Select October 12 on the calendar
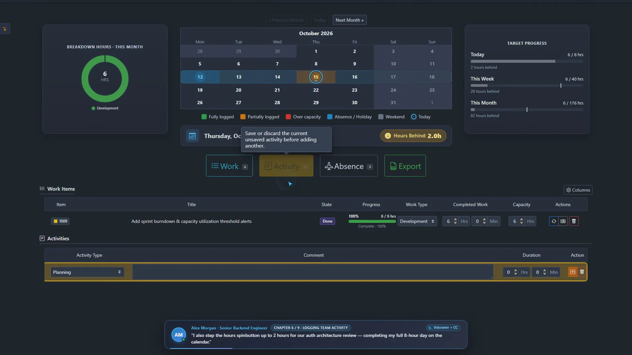 click(200, 77)
